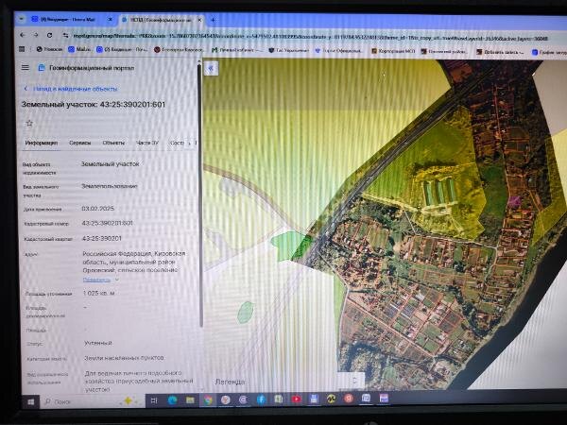Open Task View on the taskbar
Image resolution: width=567 pixels, height=425 pixels.
tap(154, 400)
